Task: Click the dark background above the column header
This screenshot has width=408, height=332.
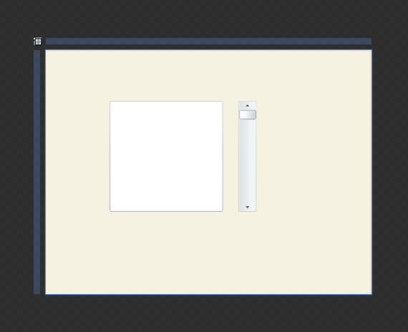Action: (x=204, y=18)
